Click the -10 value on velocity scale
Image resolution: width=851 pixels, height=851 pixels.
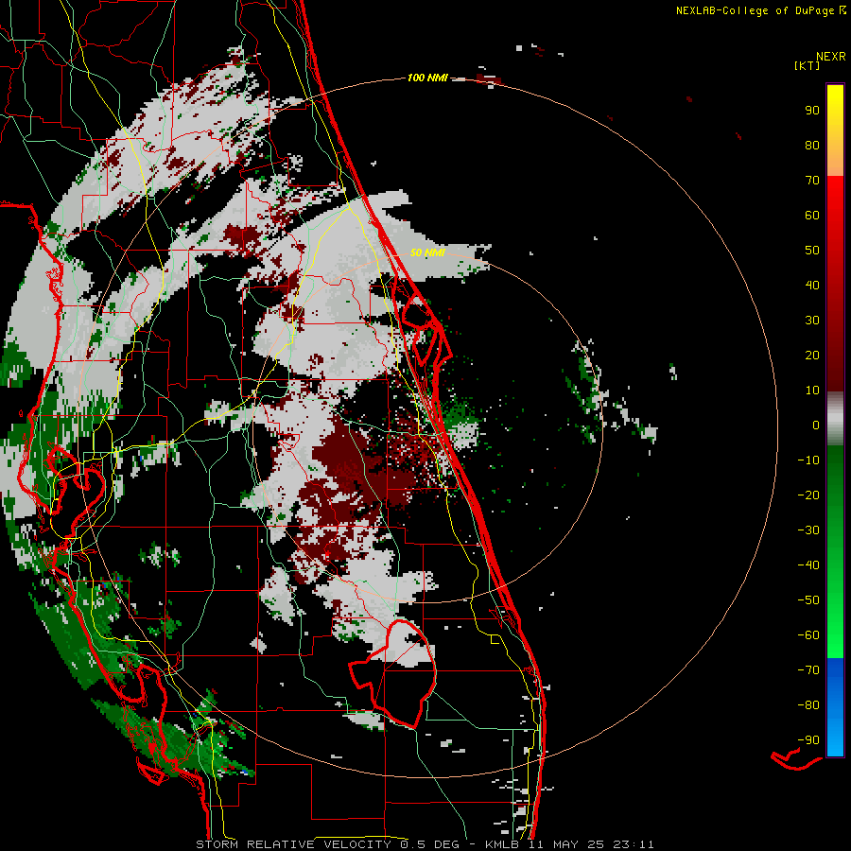[x=808, y=460]
